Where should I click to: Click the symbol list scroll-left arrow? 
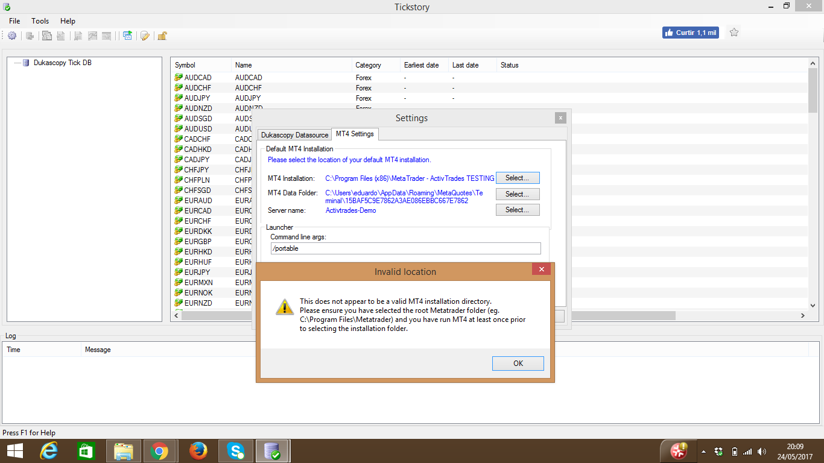tap(176, 315)
